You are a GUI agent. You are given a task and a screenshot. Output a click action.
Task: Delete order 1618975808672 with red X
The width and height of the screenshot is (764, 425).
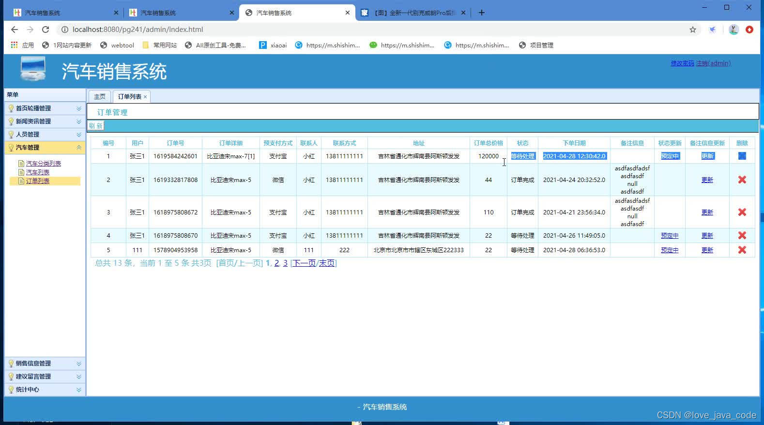point(742,212)
